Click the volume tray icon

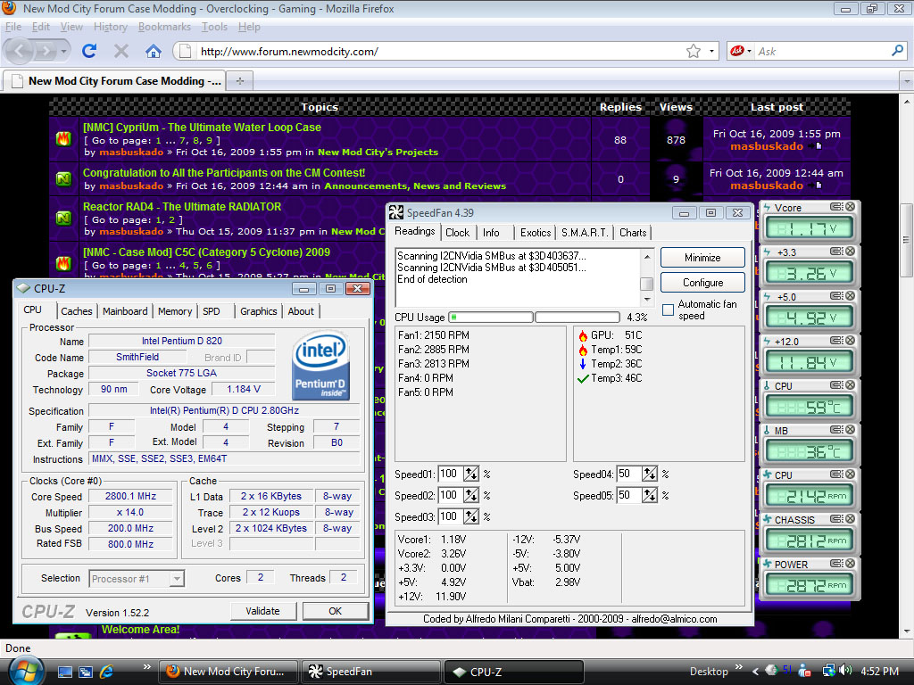(x=846, y=671)
